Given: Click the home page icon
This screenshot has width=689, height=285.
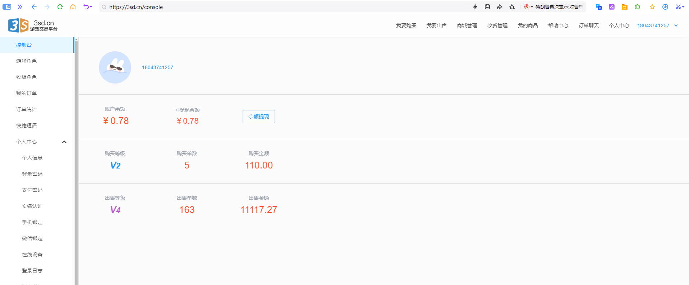Looking at the screenshot, I should [x=73, y=7].
